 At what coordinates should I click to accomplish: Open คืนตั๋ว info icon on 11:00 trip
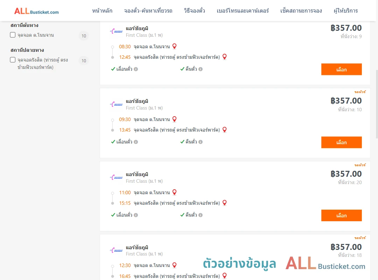pyautogui.click(x=201, y=215)
